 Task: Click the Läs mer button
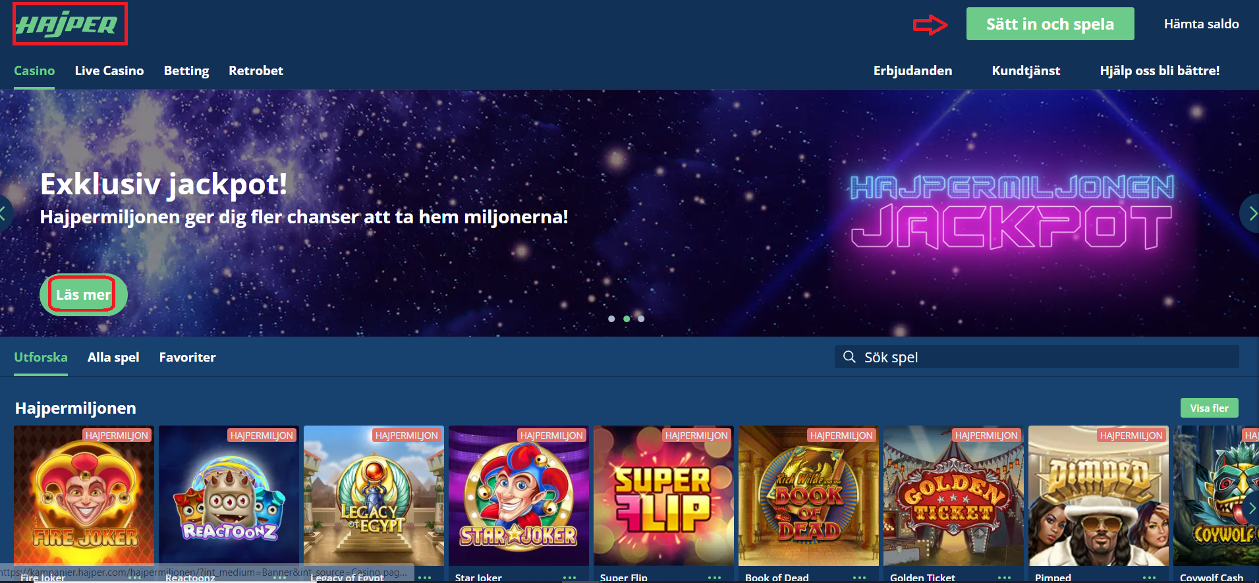(84, 294)
